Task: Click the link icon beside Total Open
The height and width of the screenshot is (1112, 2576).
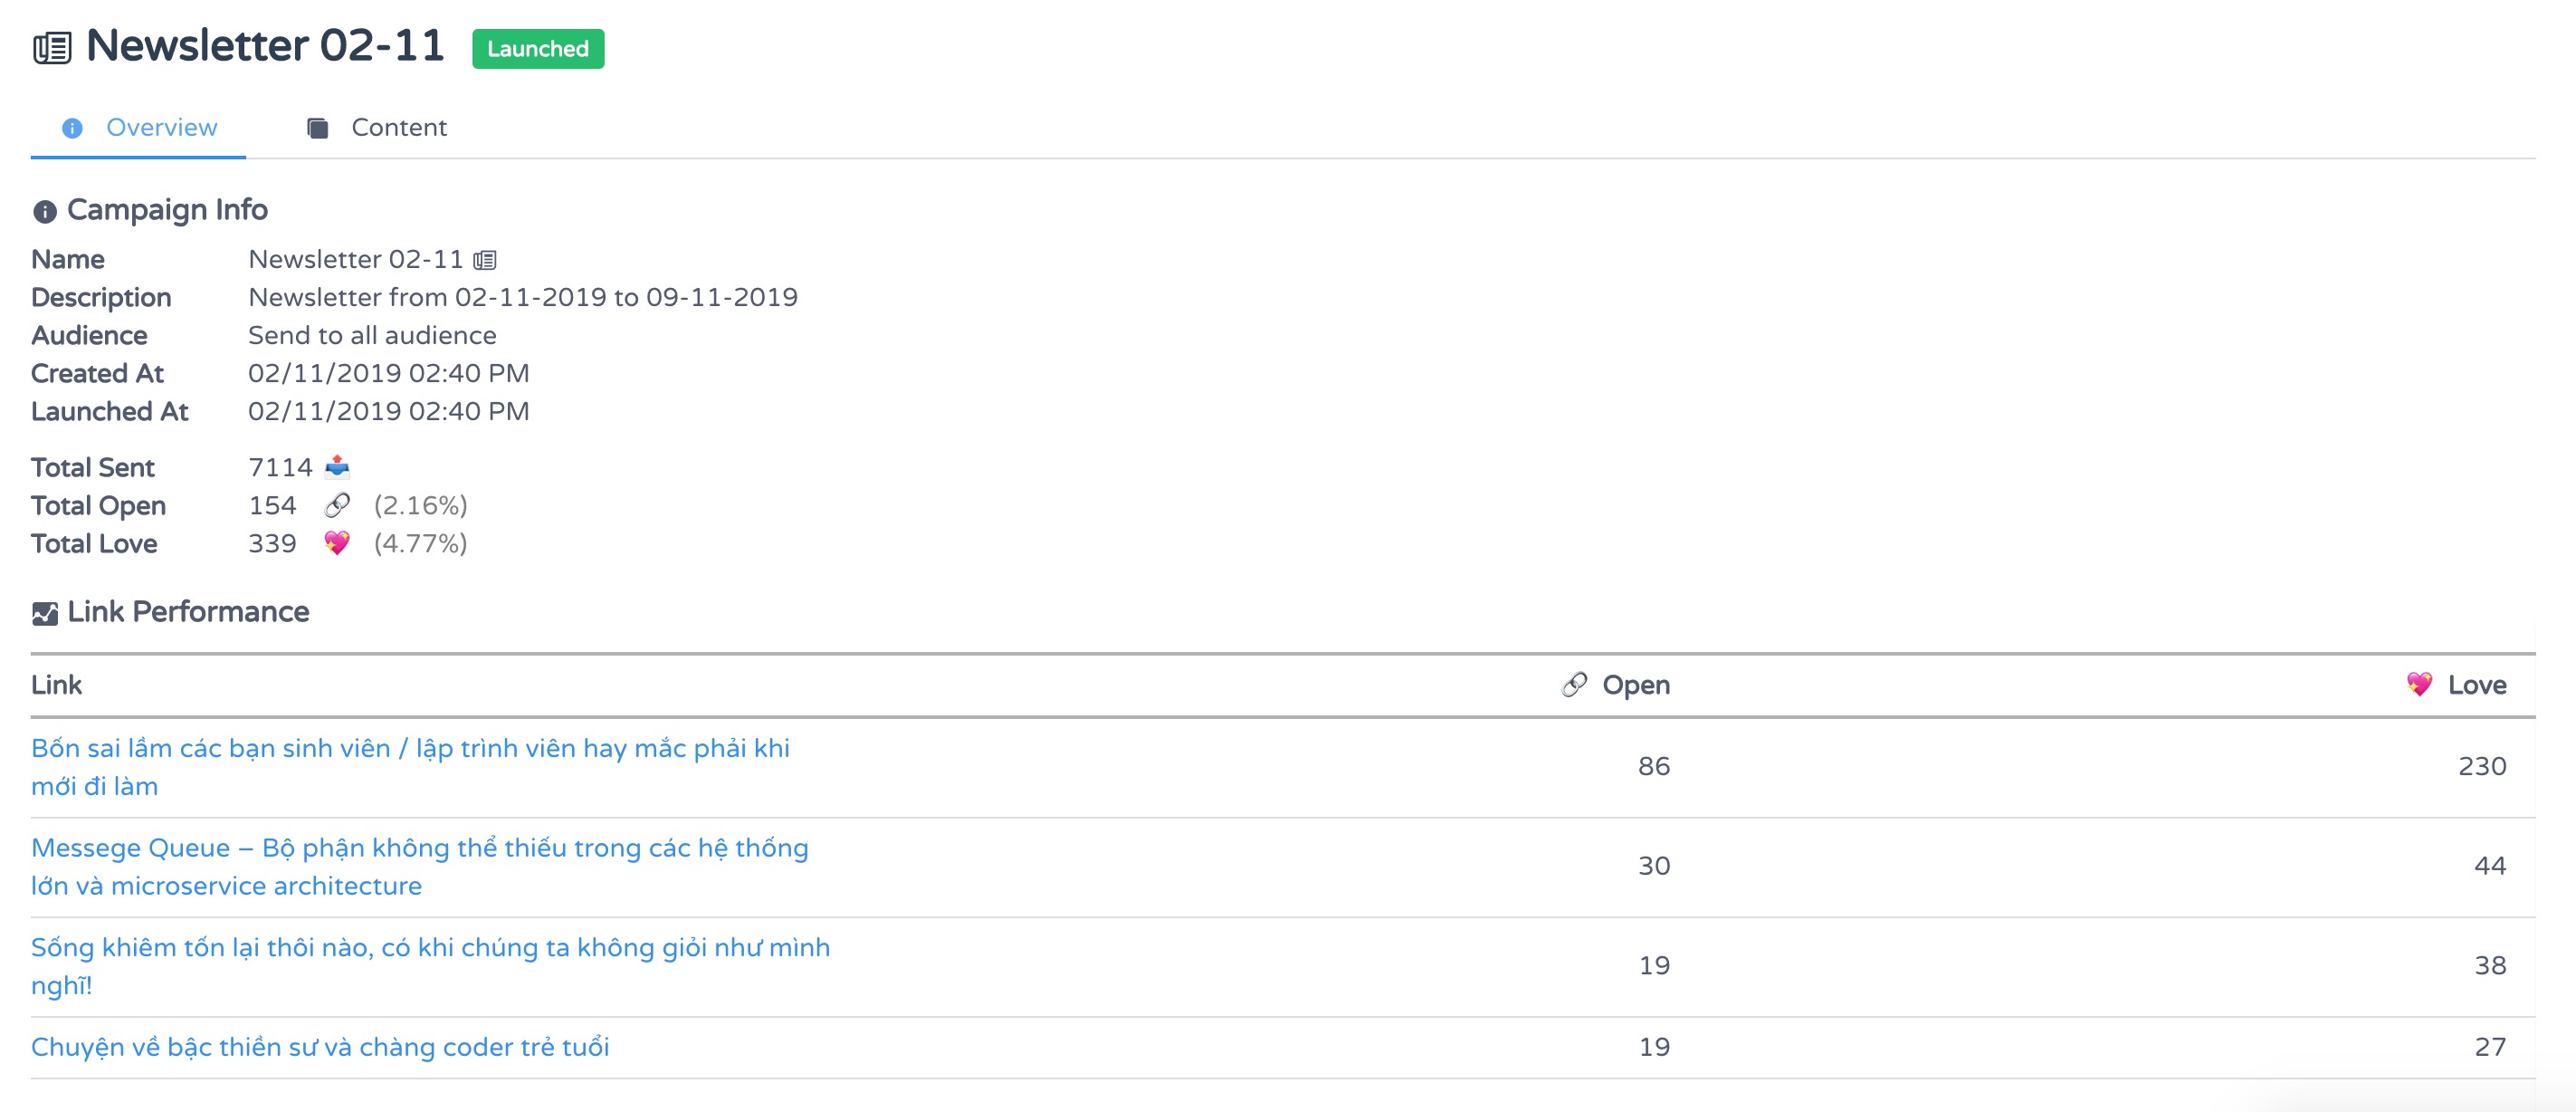Action: pyautogui.click(x=338, y=505)
